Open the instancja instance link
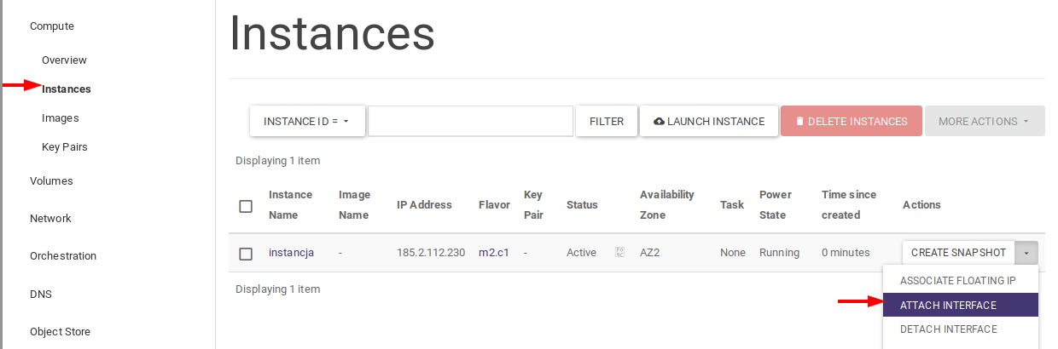The image size is (1058, 349). pos(291,252)
